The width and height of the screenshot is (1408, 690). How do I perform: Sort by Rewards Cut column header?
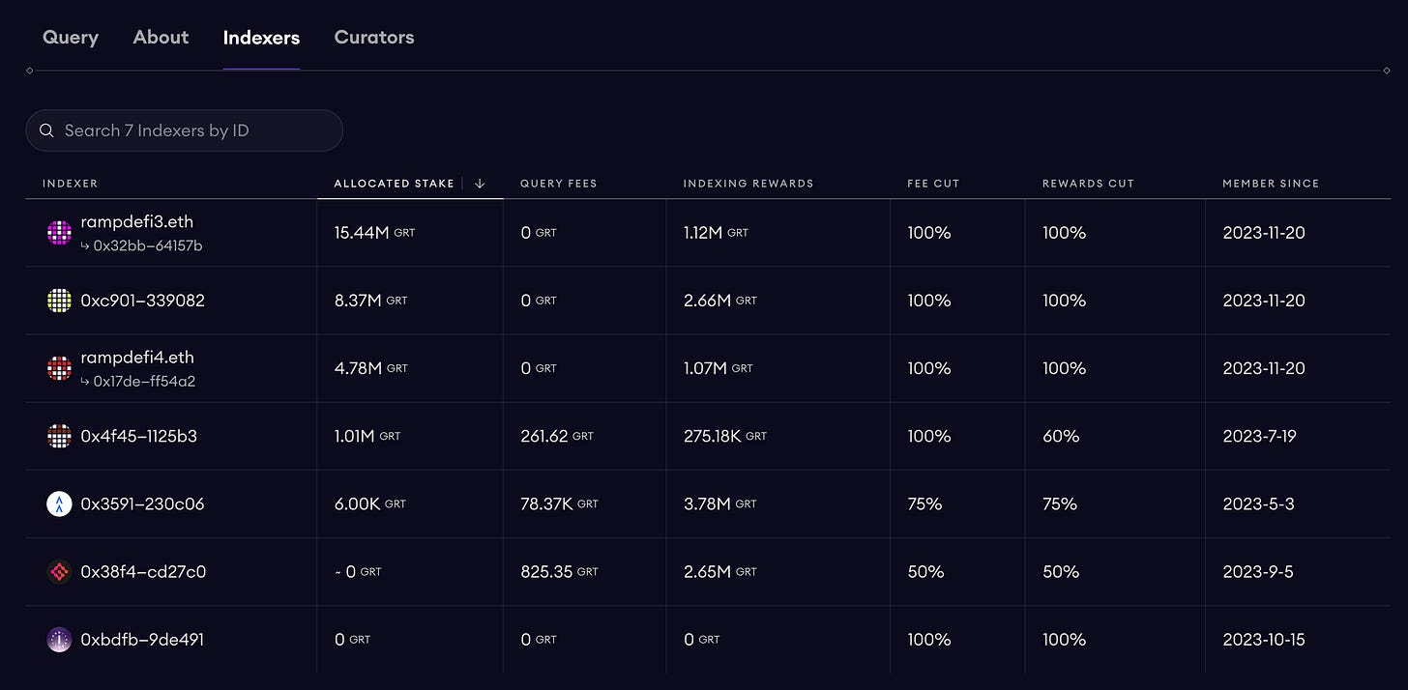(x=1088, y=184)
